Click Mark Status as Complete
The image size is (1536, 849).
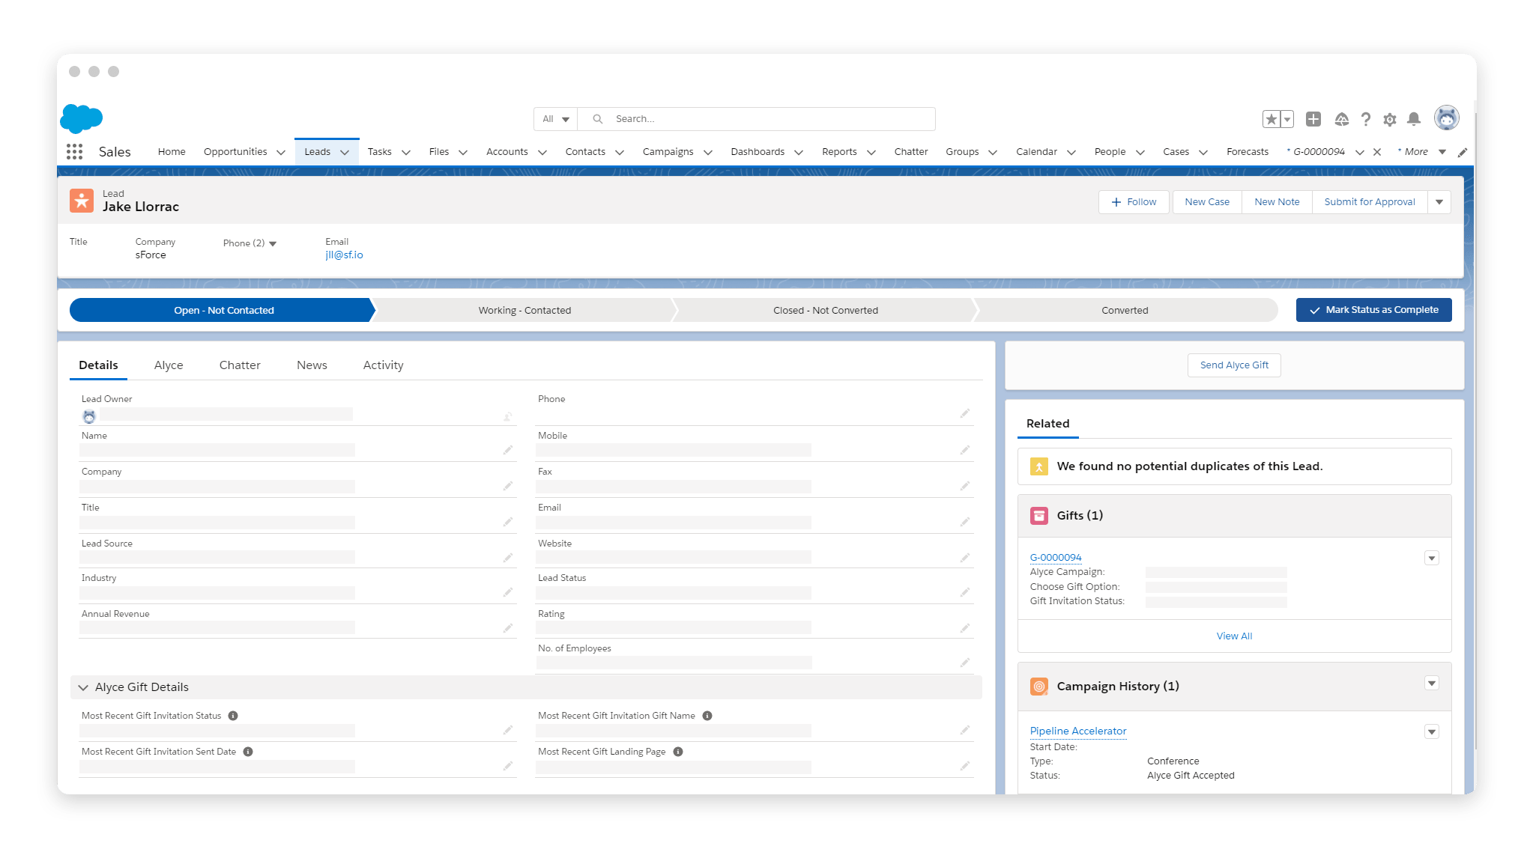(x=1374, y=310)
